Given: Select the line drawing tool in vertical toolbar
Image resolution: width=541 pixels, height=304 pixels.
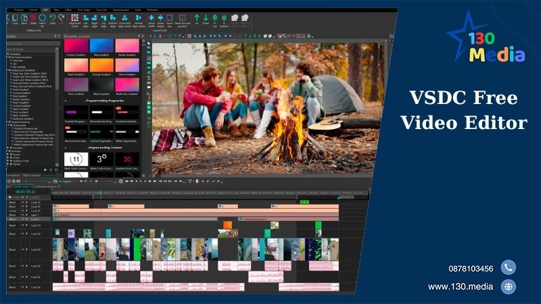Looking at the screenshot, I should 149,58.
